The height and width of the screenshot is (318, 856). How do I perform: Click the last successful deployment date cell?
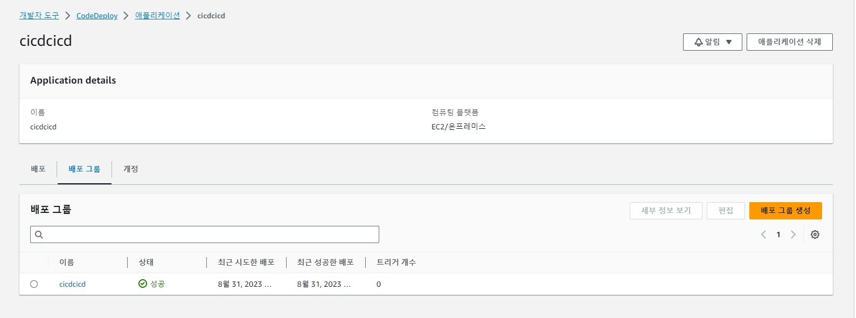tap(324, 284)
